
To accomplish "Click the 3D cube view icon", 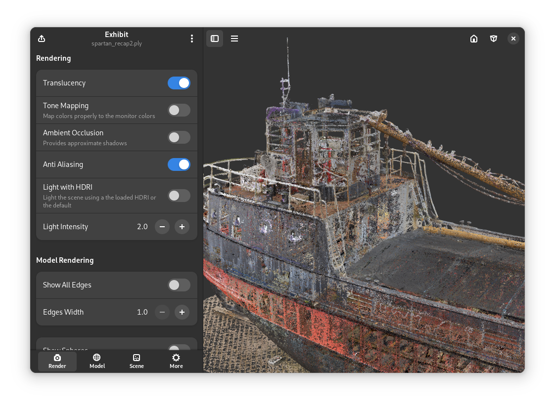I will (x=493, y=39).
